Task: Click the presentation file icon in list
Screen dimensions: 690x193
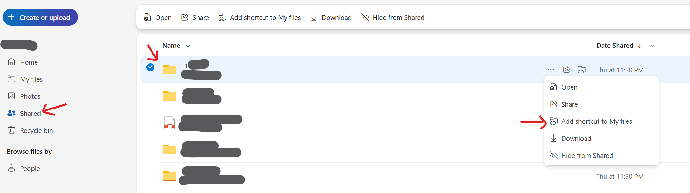Action: [170, 123]
